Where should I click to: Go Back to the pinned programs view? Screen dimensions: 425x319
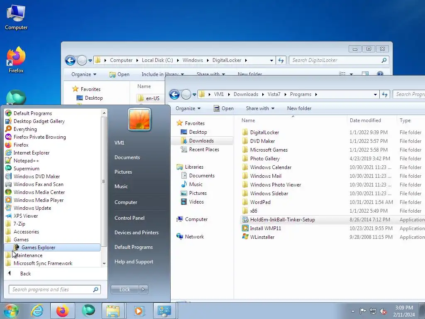point(25,273)
